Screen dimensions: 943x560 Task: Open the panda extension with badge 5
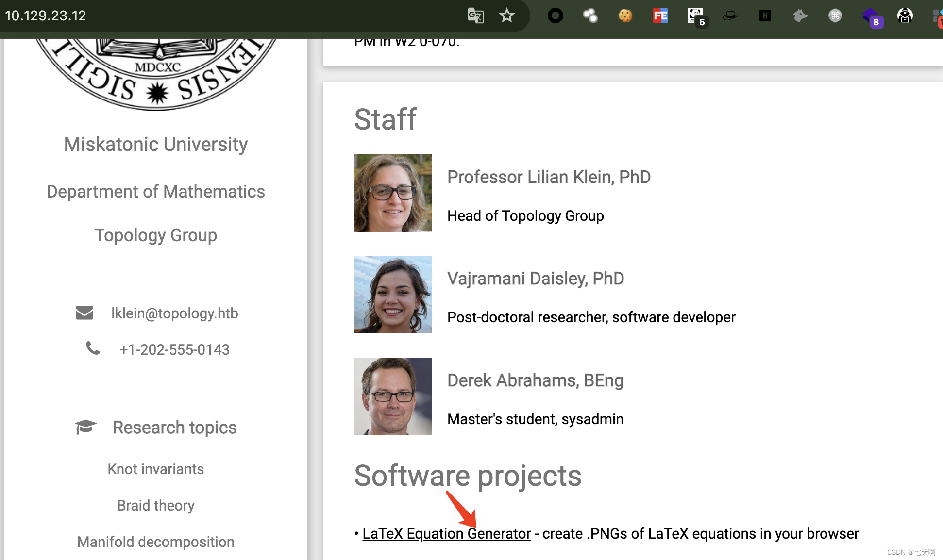point(696,16)
